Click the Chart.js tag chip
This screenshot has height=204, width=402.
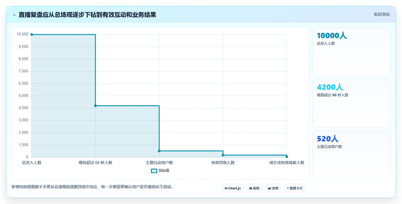pos(233,188)
